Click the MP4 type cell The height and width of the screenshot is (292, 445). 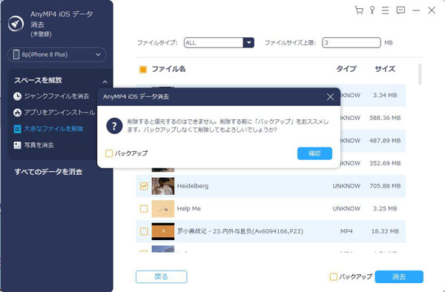(346, 231)
